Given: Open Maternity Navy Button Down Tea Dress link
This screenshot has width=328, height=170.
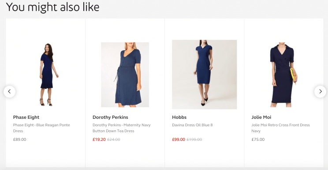Looking at the screenshot, I should (121, 128).
